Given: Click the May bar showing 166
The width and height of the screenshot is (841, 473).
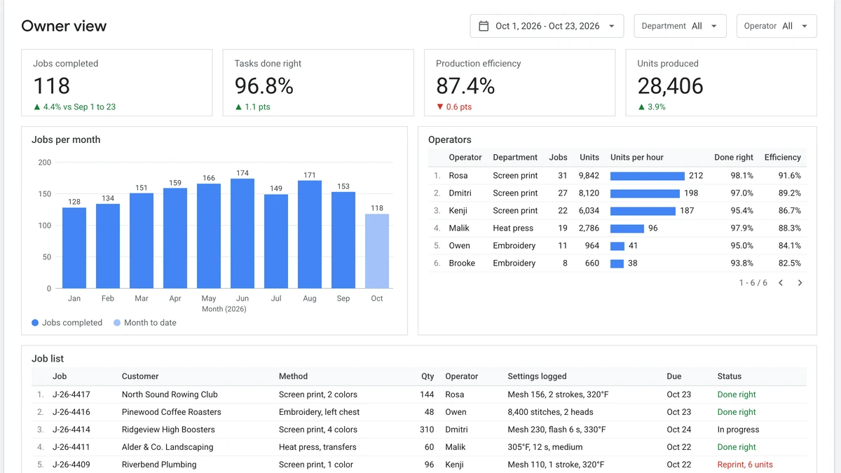Looking at the screenshot, I should [x=209, y=236].
